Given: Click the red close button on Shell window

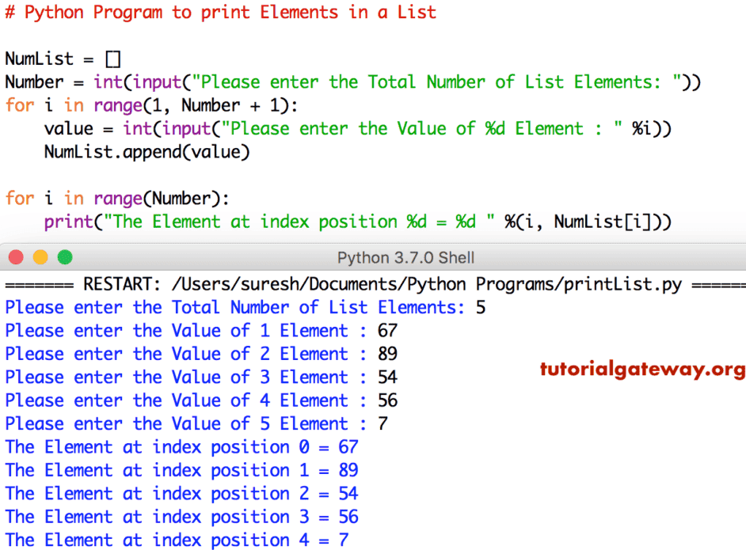Looking at the screenshot, I should (16, 256).
